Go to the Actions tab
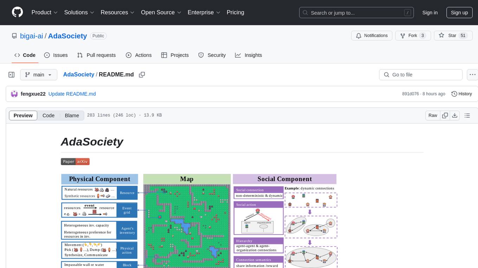Screen dimensions: 478x268 (x=139, y=55)
